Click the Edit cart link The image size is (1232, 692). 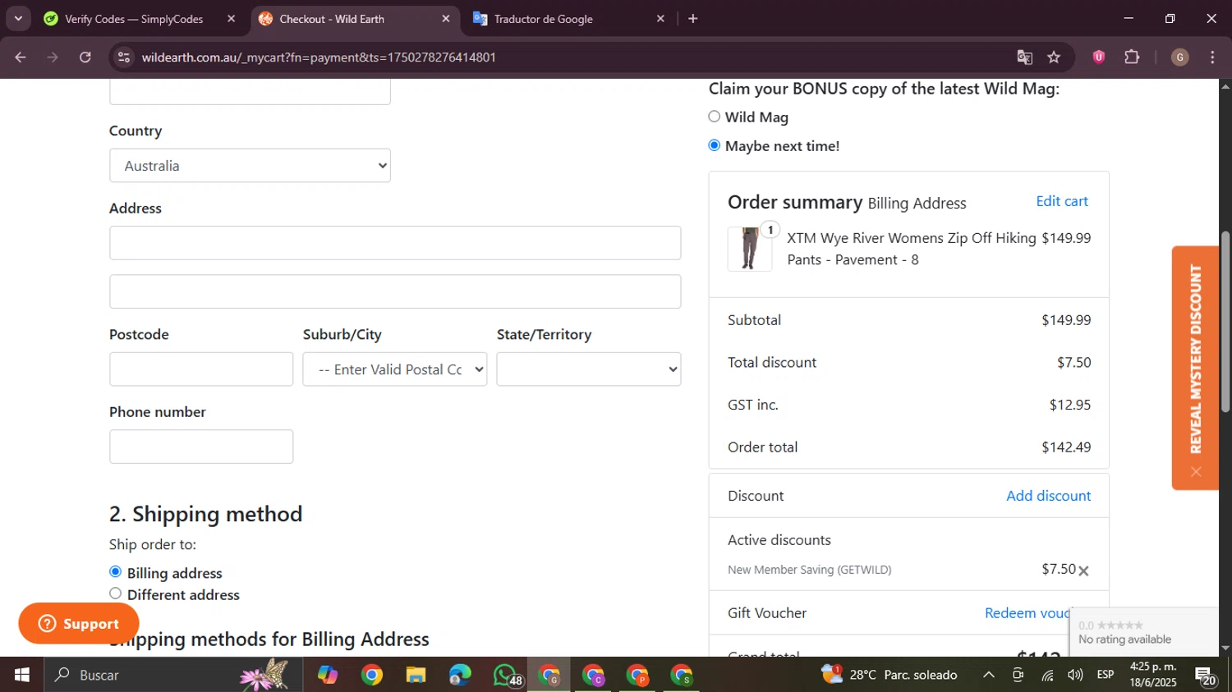click(1062, 201)
